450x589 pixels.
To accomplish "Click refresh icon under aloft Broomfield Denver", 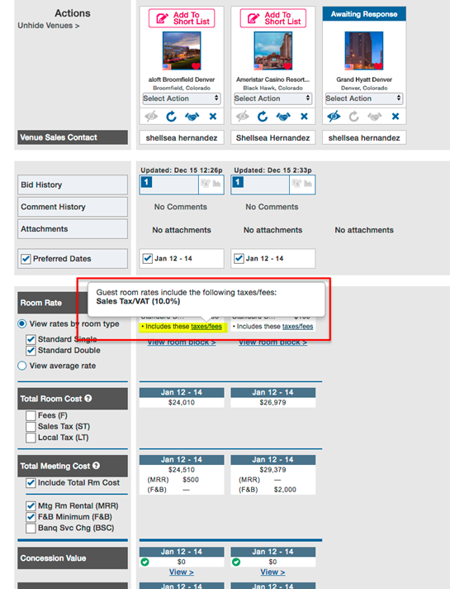I will pyautogui.click(x=172, y=117).
